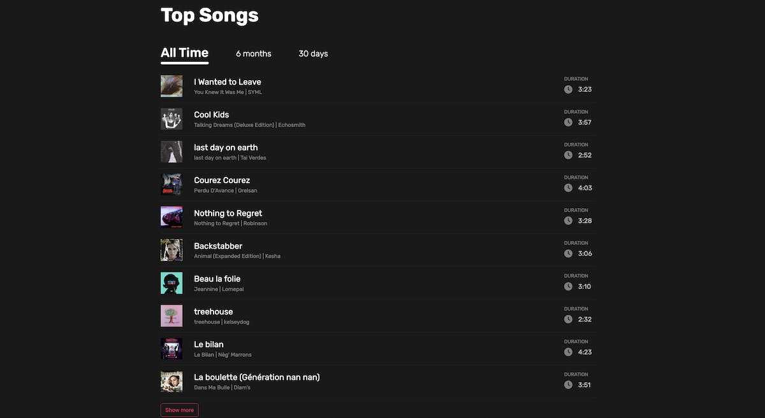Switch to the All Time tab
The height and width of the screenshot is (418, 765).
pos(184,53)
